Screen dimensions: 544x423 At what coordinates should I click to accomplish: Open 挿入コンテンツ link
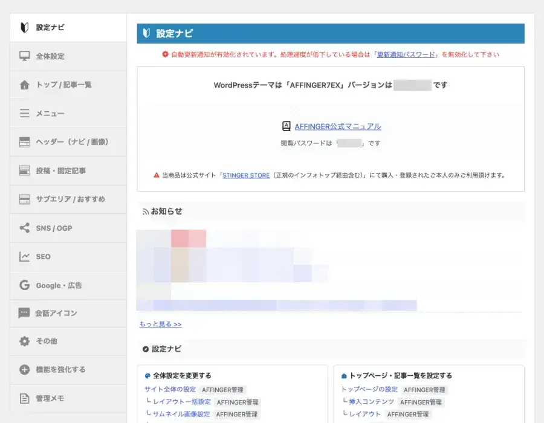(x=371, y=401)
